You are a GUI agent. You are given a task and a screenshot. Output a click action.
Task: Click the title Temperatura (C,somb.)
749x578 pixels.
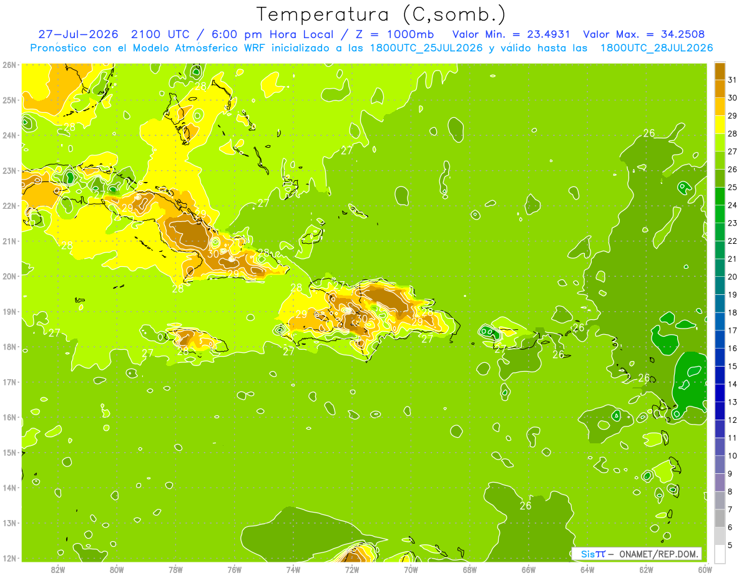[x=381, y=14]
